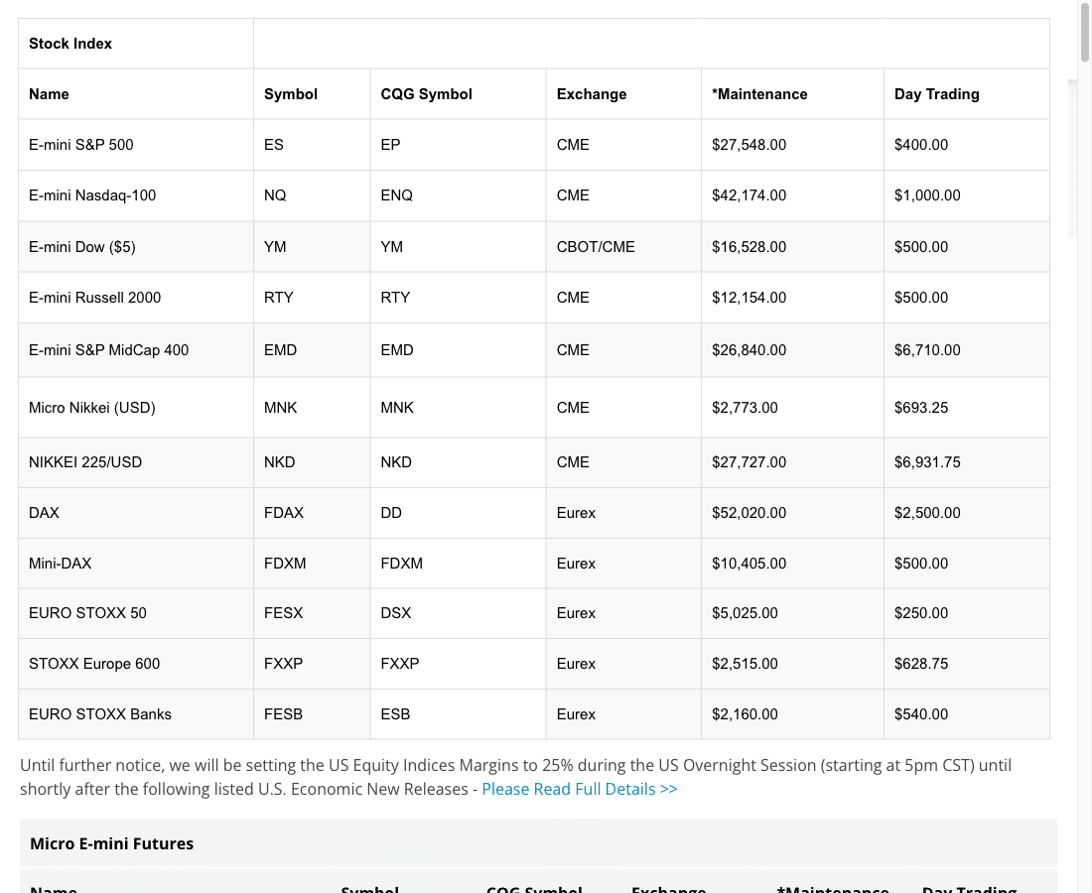
Task: Click the E-mini Dow ($5) row name
Action: coord(82,247)
